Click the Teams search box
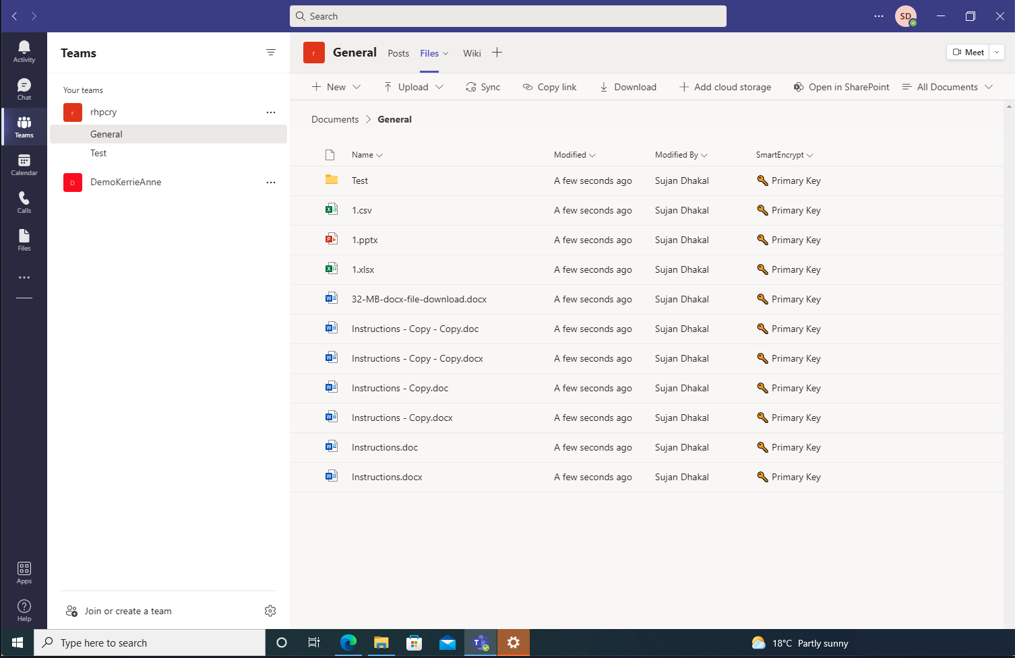Image resolution: width=1015 pixels, height=658 pixels. 508,16
